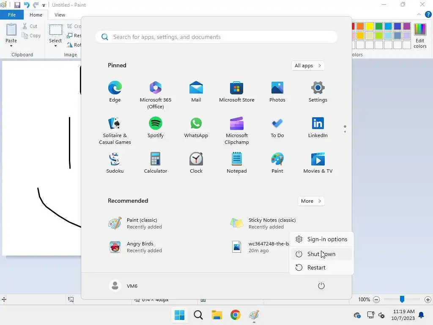The height and width of the screenshot is (325, 433).
Task: Select Shut down from power menu
Action: pyautogui.click(x=321, y=254)
